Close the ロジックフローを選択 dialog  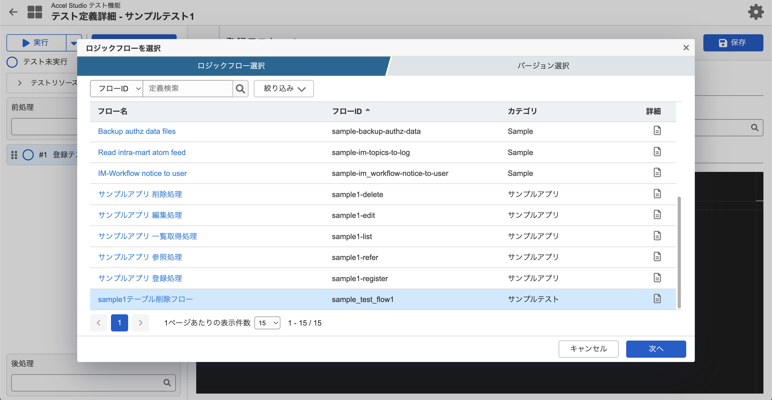686,48
